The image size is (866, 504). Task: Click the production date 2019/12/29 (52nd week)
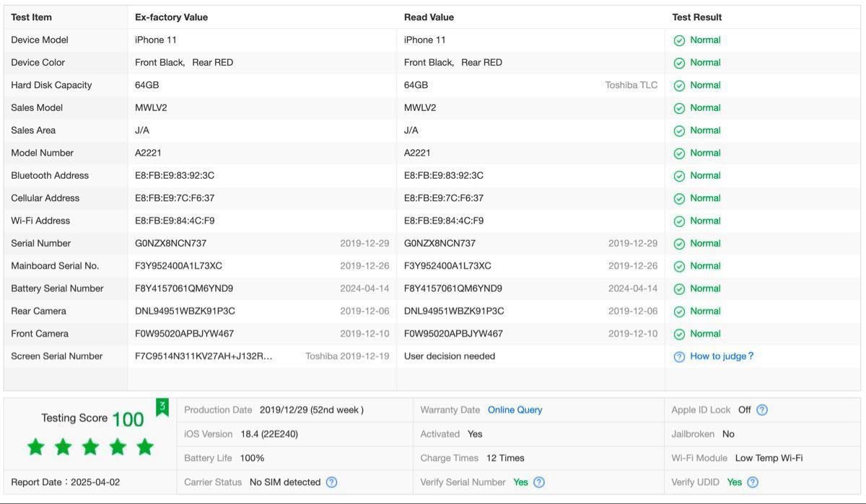click(x=312, y=410)
